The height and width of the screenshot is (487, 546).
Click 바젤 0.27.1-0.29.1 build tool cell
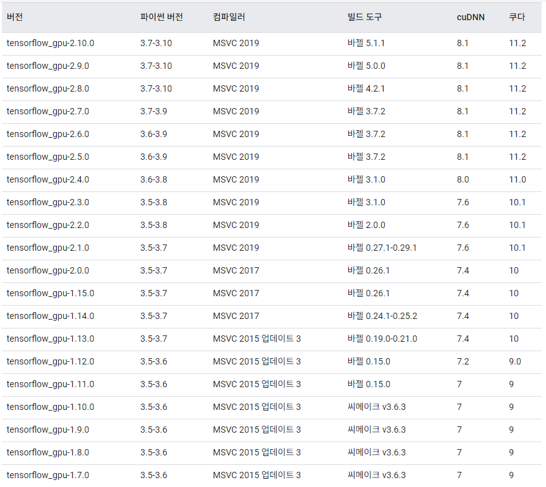click(382, 248)
